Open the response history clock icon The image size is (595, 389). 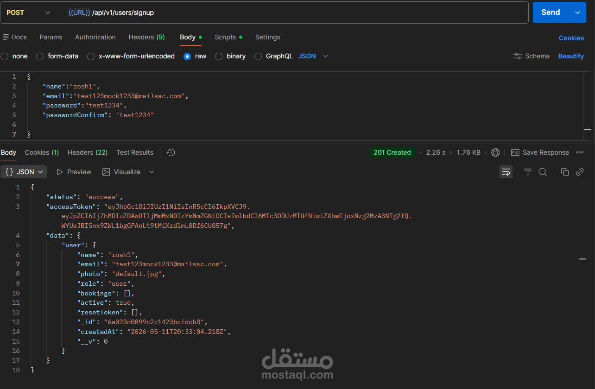171,152
